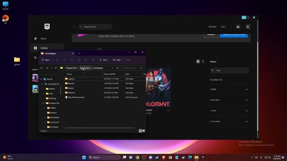Click the search magnifier in Explorer search box
The width and height of the screenshot is (287, 161).
coord(141,68)
